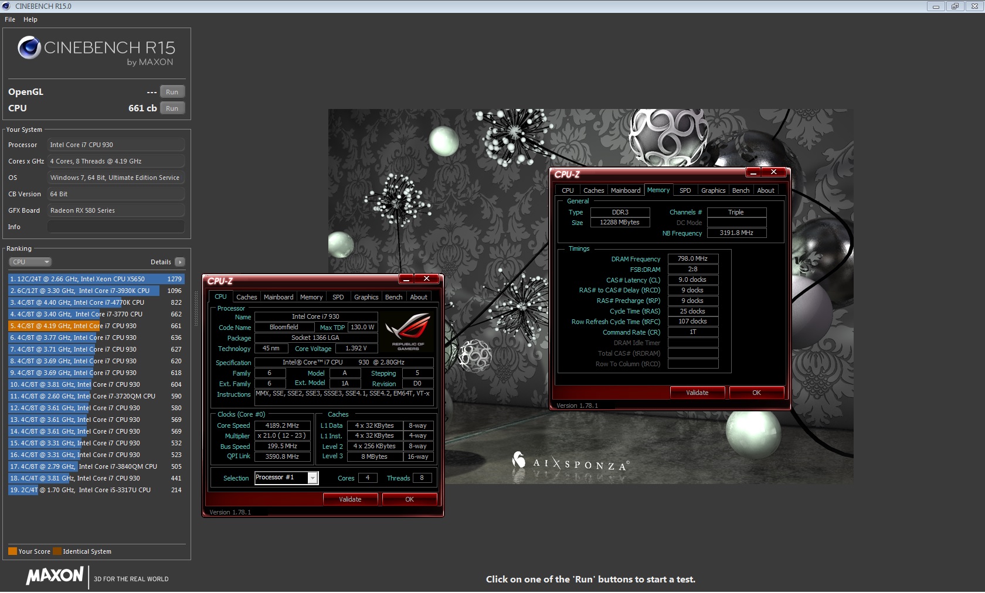Switch to Caches tab in right CPU-Z window
This screenshot has height=593, width=985.
(x=593, y=190)
